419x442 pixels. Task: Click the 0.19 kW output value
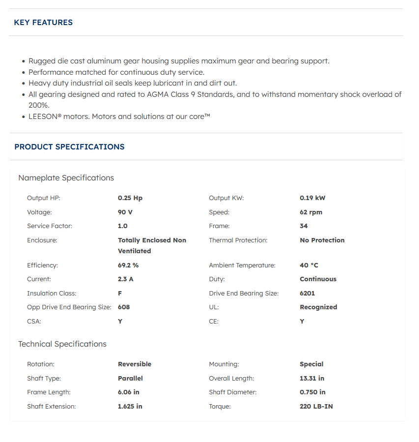312,198
